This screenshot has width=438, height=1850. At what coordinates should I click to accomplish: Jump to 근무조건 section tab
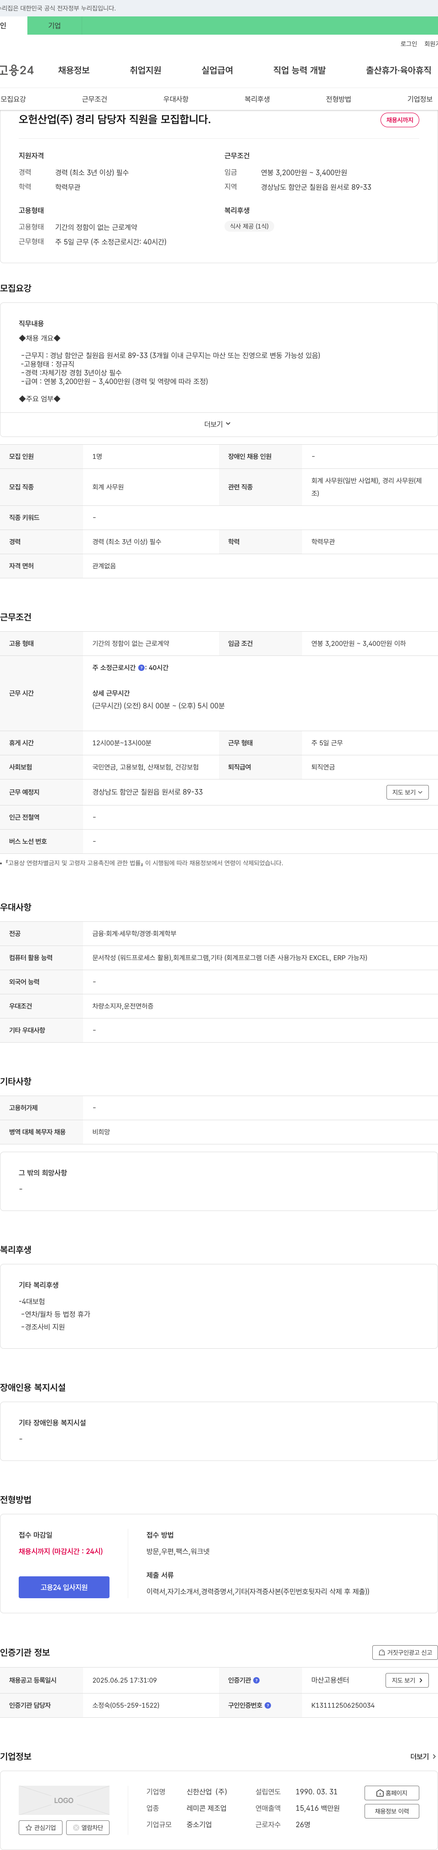[94, 99]
